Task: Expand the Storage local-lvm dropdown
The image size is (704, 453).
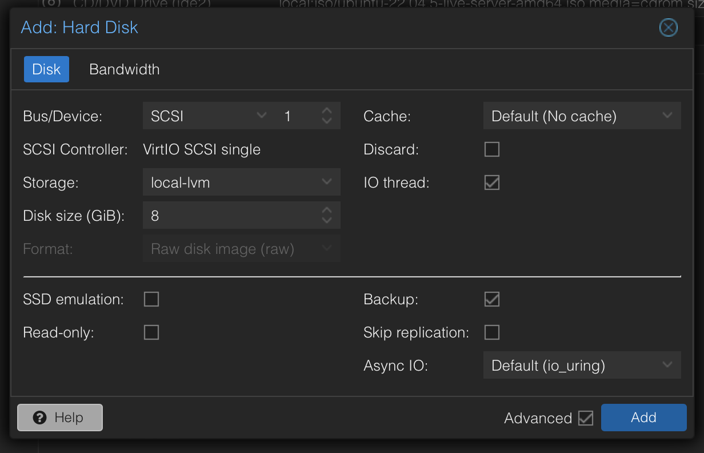Action: 327,183
